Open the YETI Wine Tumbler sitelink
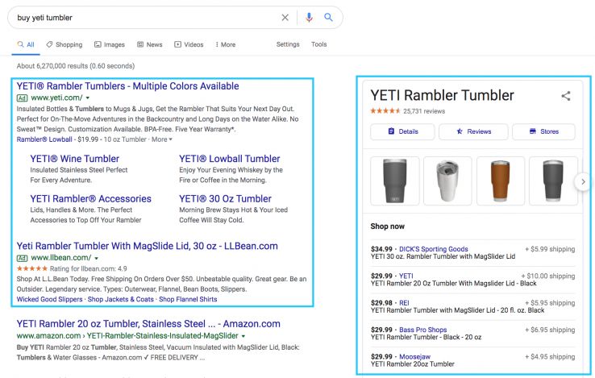The height and width of the screenshot is (378, 595). tap(74, 159)
